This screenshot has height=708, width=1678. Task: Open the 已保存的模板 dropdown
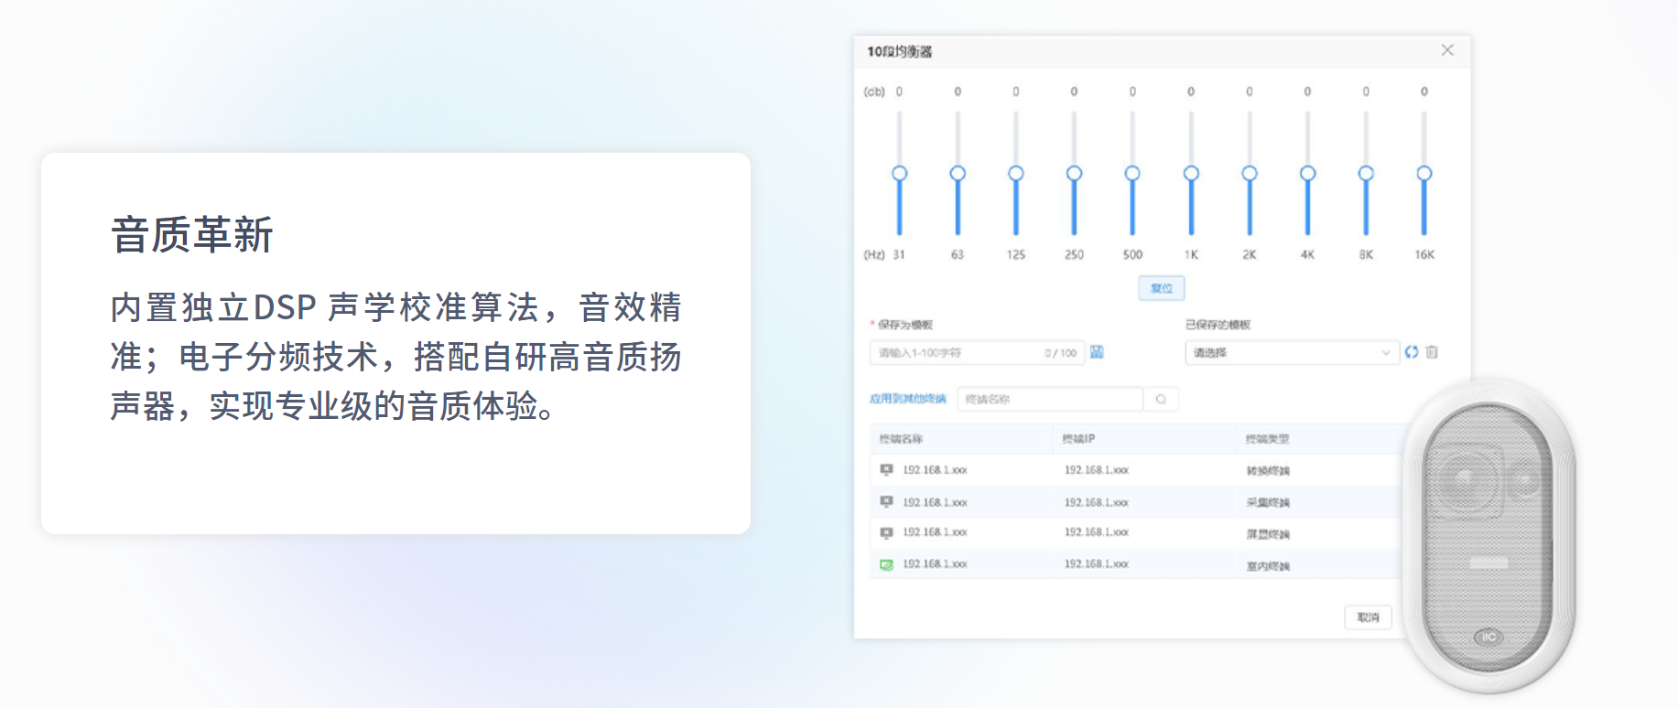(x=1291, y=352)
